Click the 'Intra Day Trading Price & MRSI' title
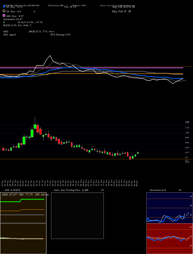193x254 pixels. click(x=79, y=190)
